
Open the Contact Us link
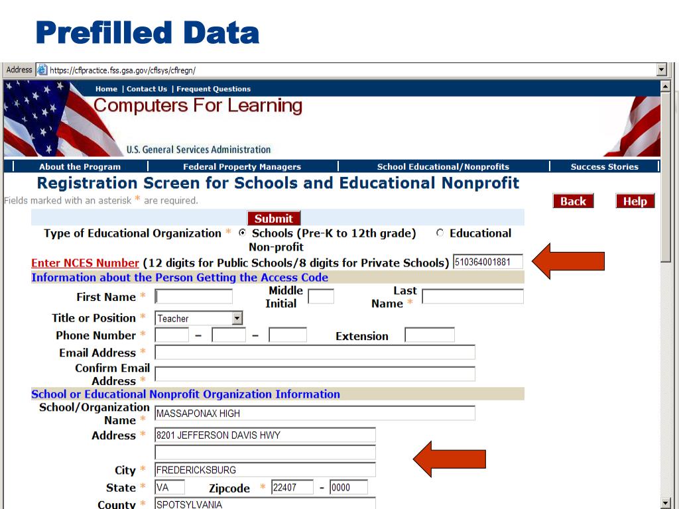147,89
